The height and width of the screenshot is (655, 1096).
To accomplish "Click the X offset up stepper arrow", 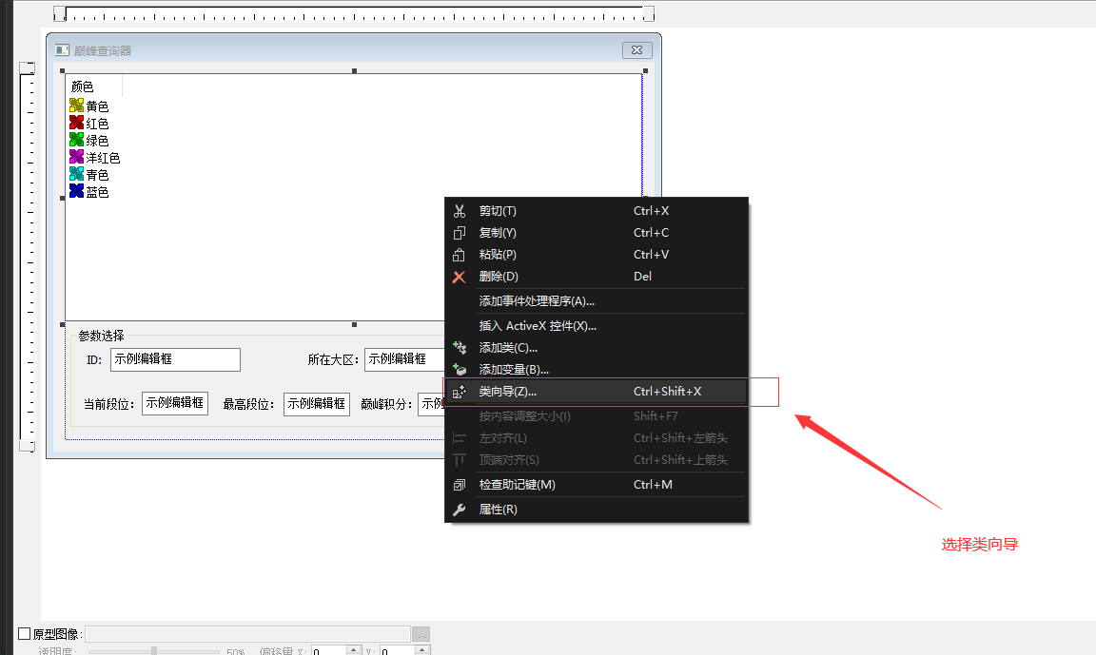I will [x=354, y=648].
